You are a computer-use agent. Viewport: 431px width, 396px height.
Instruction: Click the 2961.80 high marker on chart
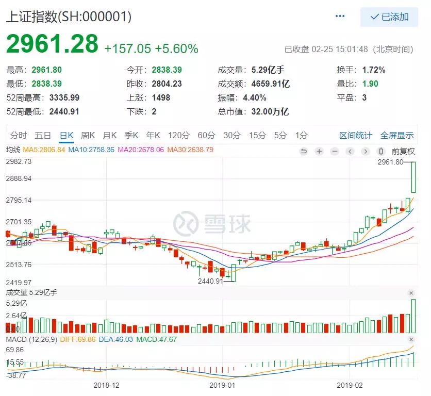(390, 162)
